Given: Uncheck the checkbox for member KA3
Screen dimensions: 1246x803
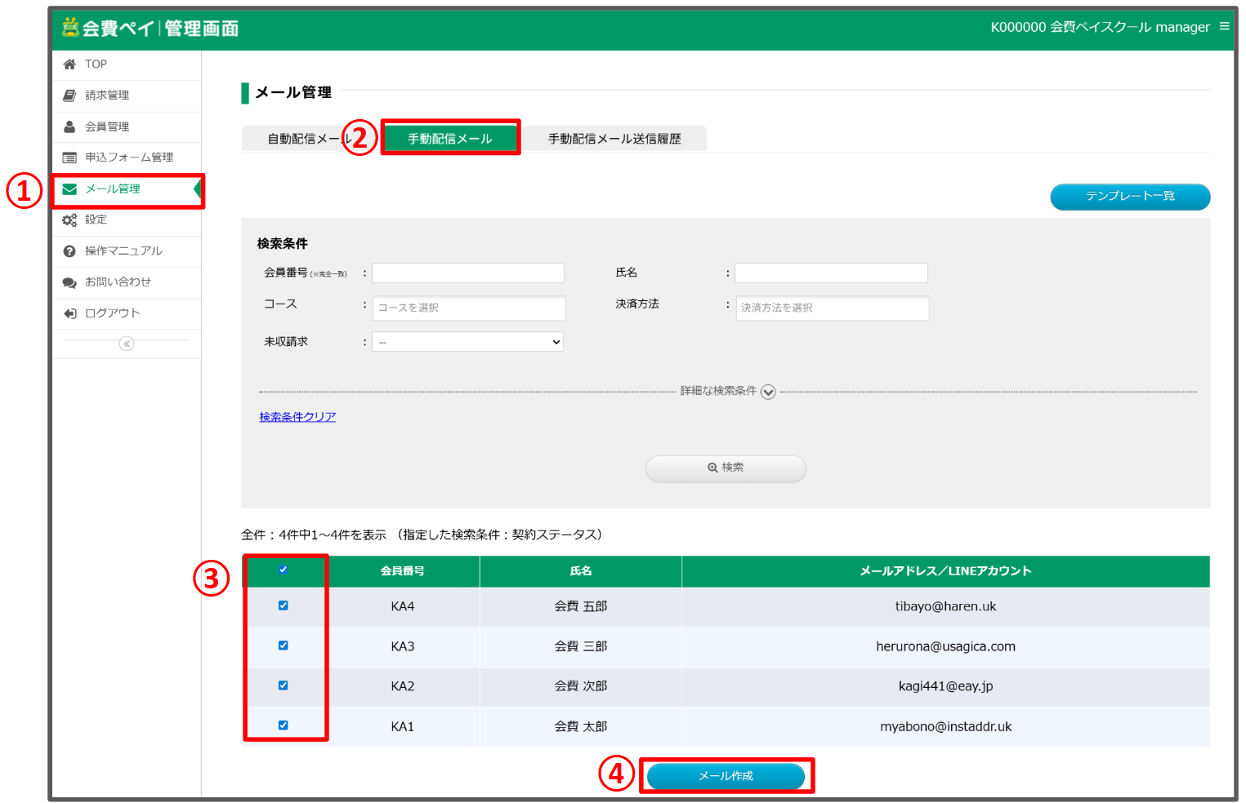Looking at the screenshot, I should point(283,646).
